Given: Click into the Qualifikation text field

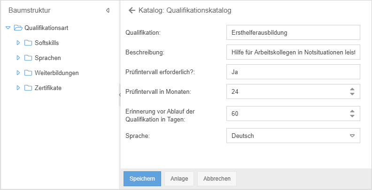Looking at the screenshot, I should click(293, 32).
